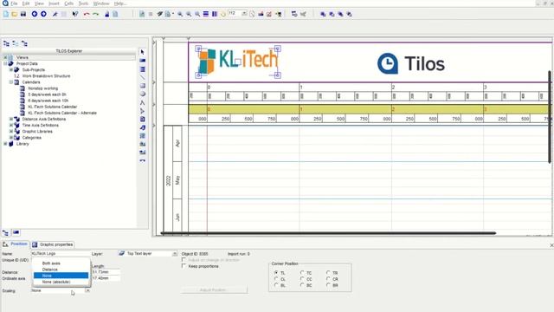The image size is (554, 312).
Task: Click the vertical scrollbar of chart
Action: pyautogui.click(x=550, y=117)
